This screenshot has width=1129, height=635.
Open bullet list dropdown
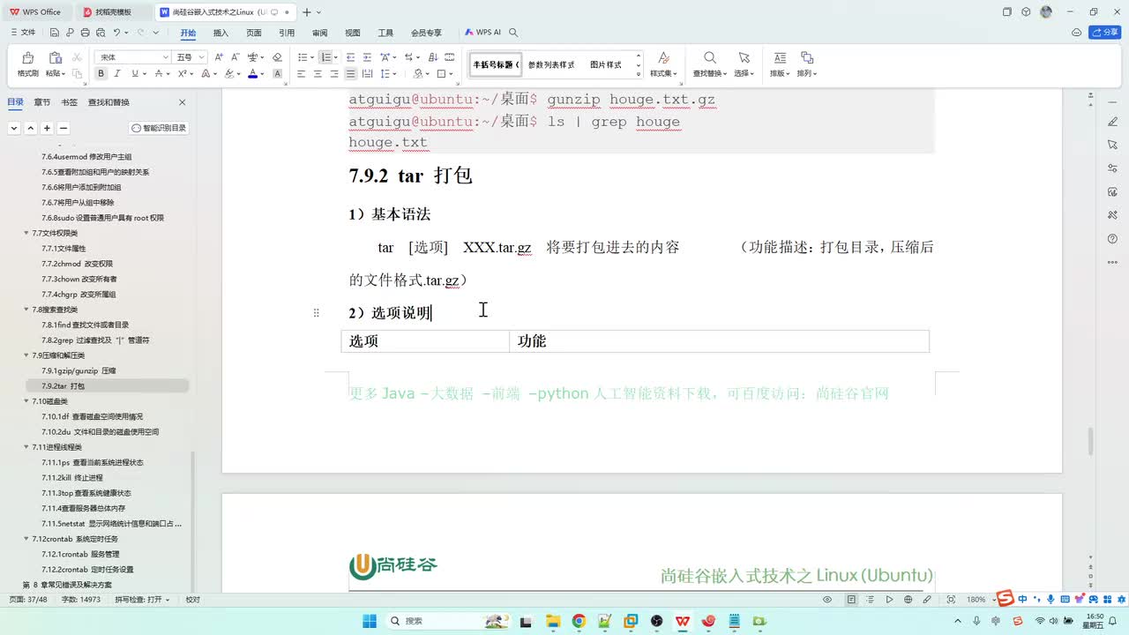[311, 57]
